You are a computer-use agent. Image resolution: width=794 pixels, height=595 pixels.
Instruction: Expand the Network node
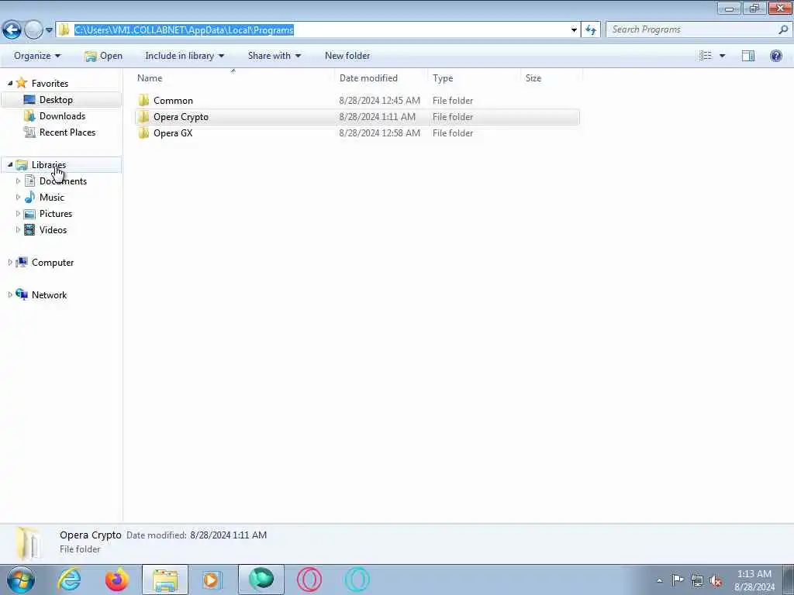(x=9, y=294)
